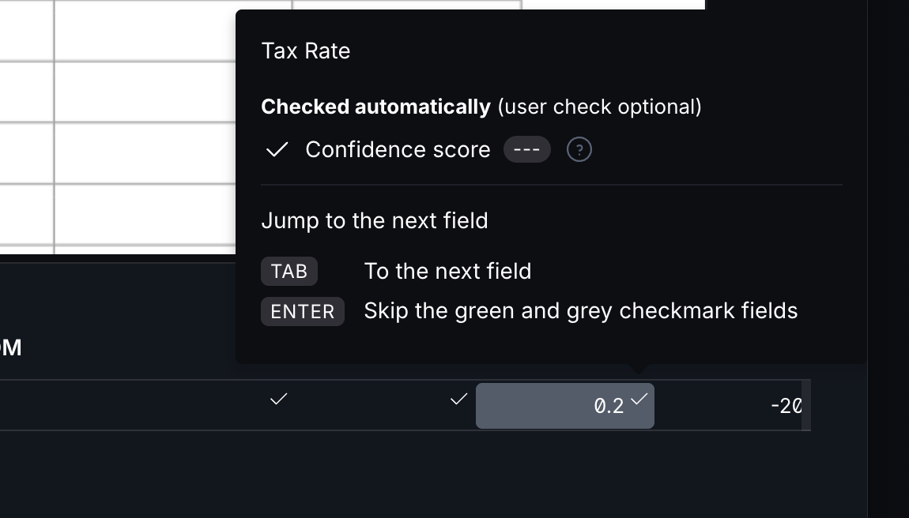Viewport: 909px width, 518px height.
Task: Click the TAB key badge
Action: 289,271
